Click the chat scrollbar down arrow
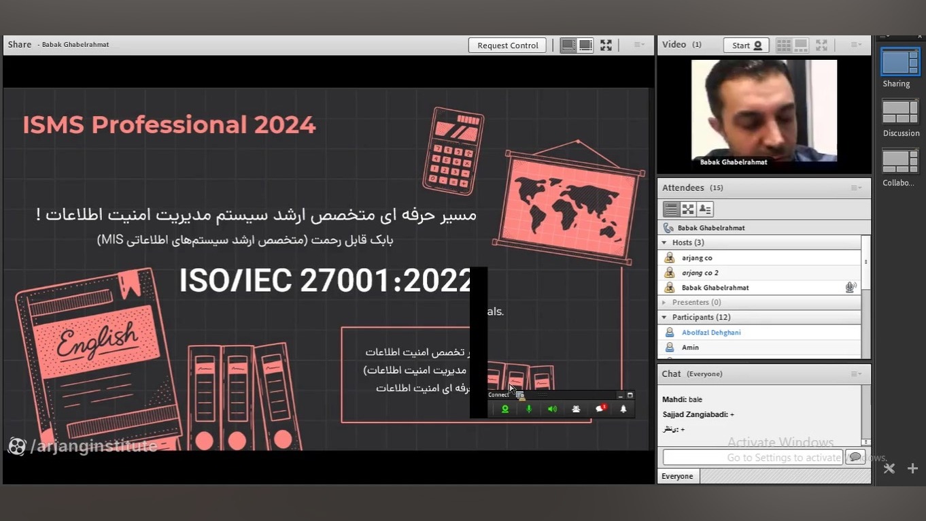 tap(866, 442)
